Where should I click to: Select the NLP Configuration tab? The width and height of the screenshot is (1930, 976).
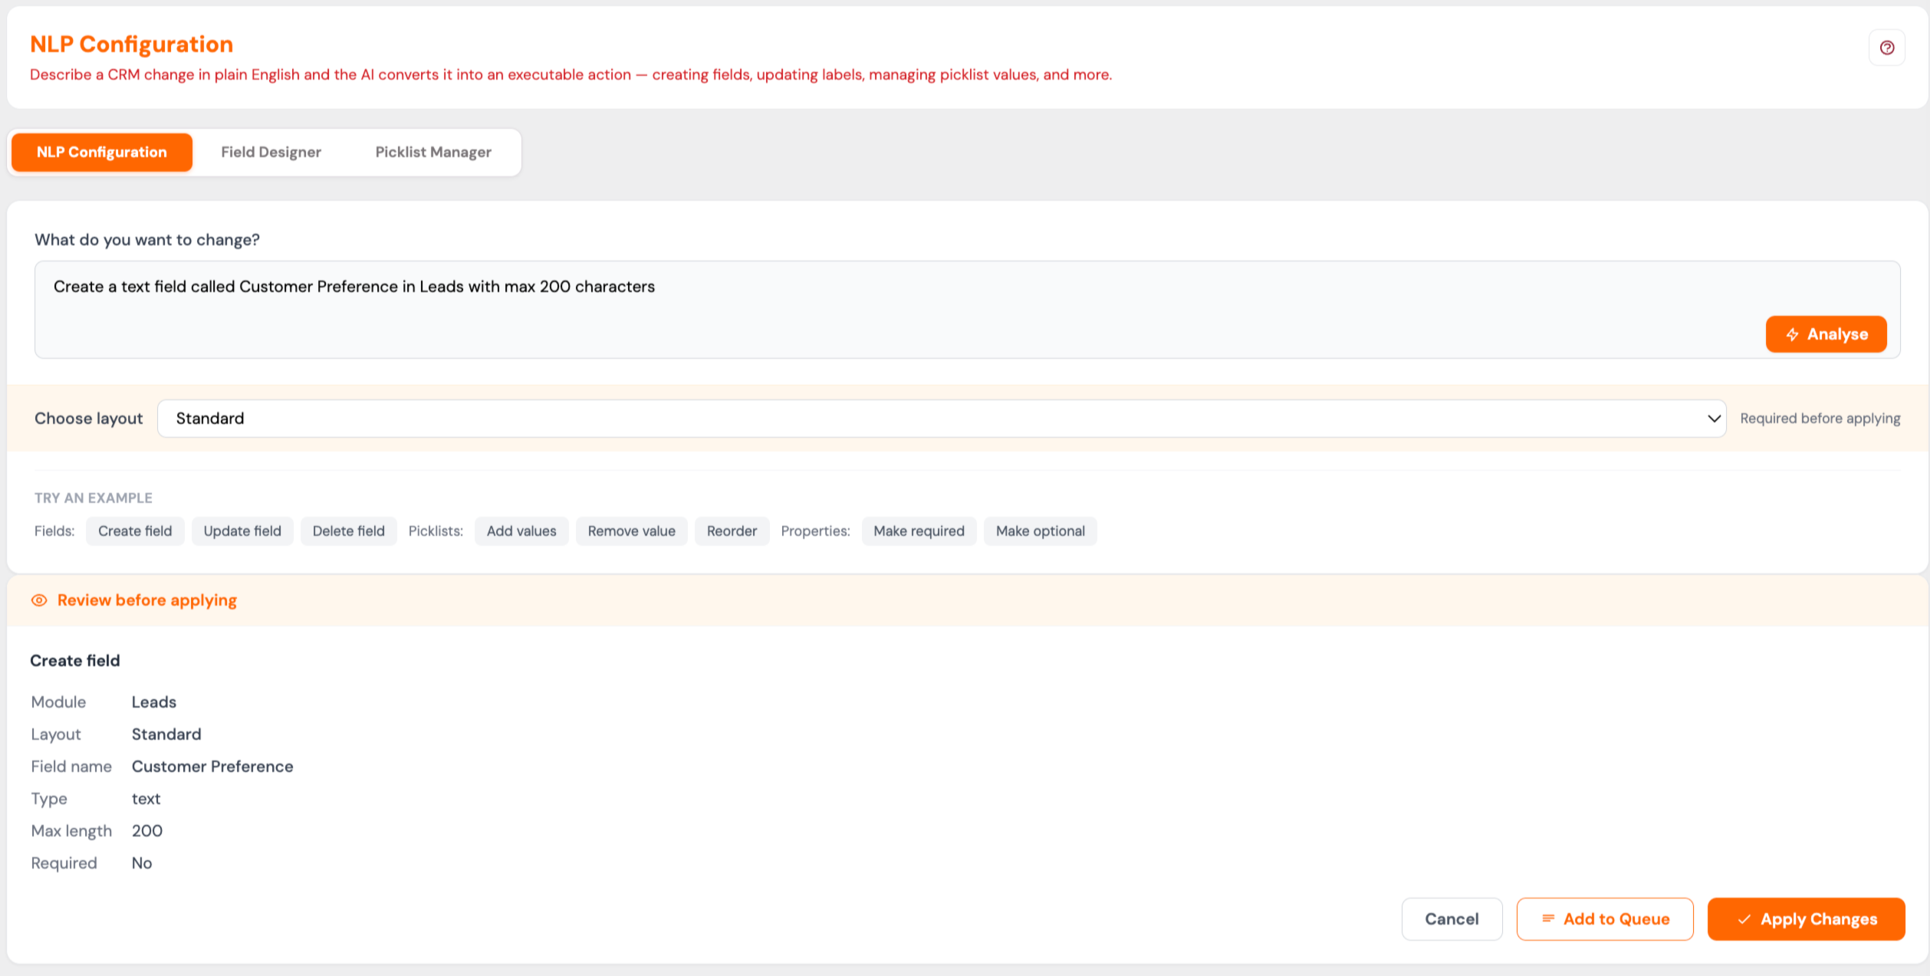tap(101, 152)
